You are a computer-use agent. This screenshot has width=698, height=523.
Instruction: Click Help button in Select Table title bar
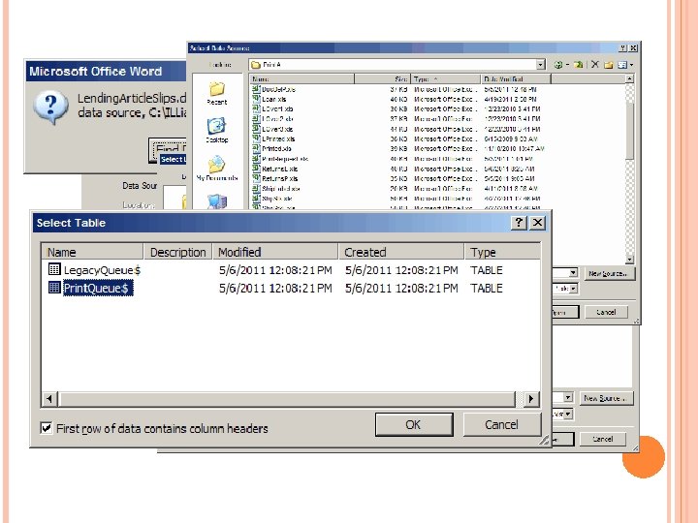pos(519,223)
